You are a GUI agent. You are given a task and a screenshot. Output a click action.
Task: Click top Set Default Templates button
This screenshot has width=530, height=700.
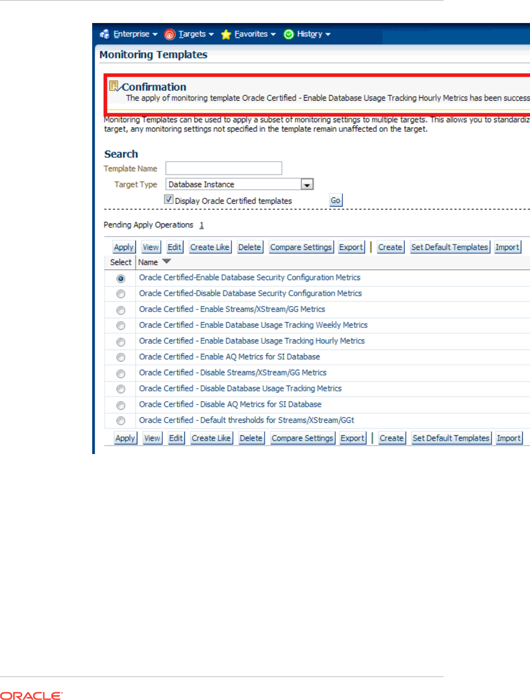tap(450, 247)
